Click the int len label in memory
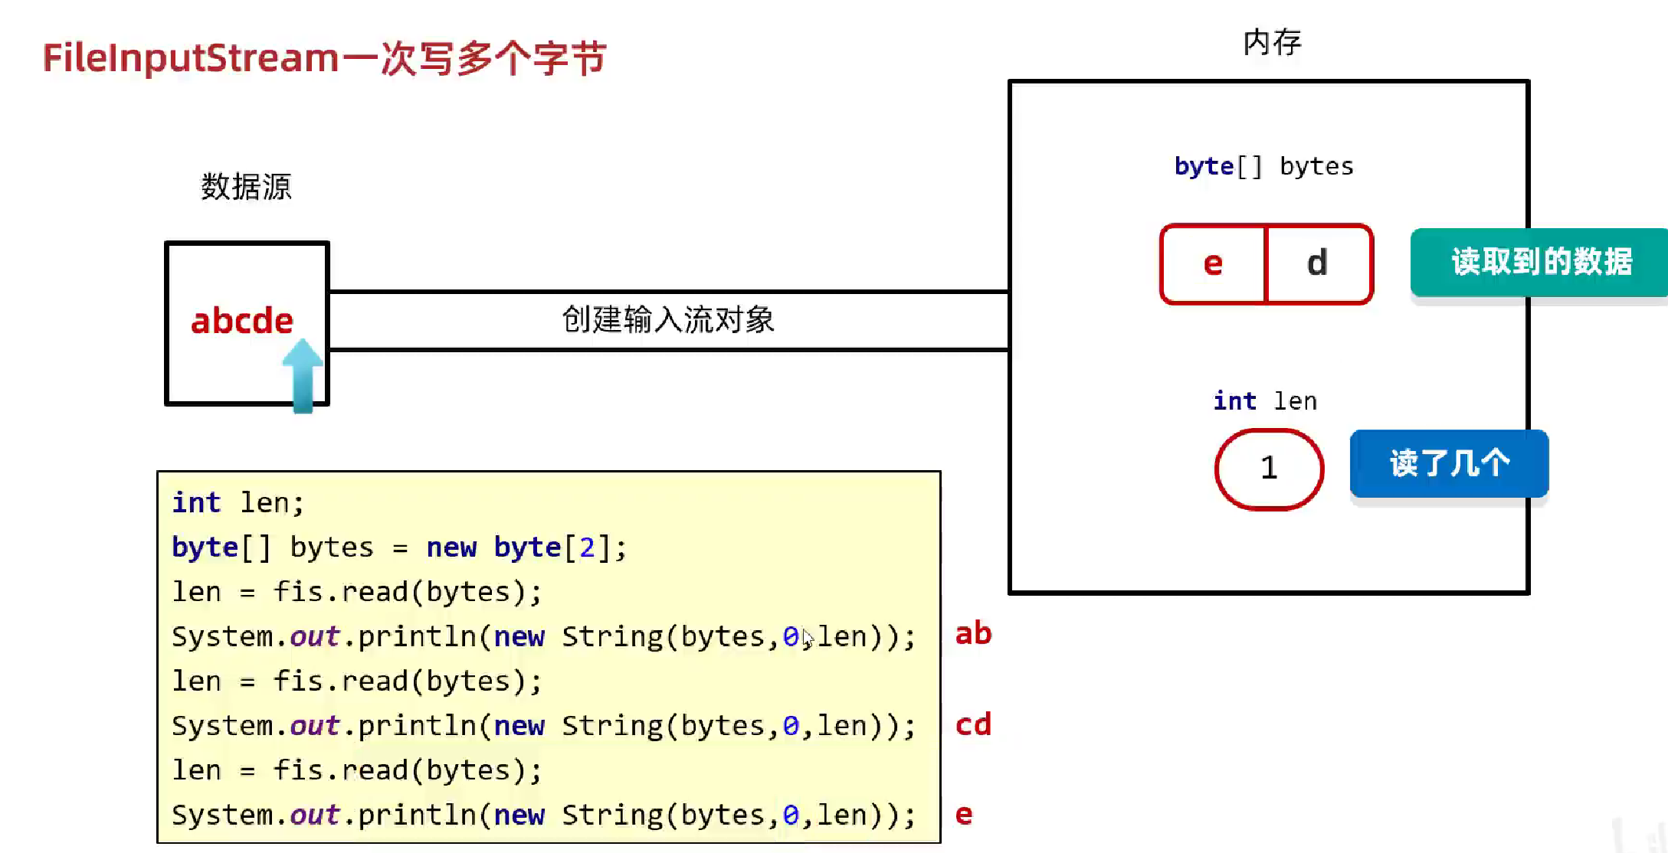This screenshot has width=1668, height=853. tap(1265, 400)
